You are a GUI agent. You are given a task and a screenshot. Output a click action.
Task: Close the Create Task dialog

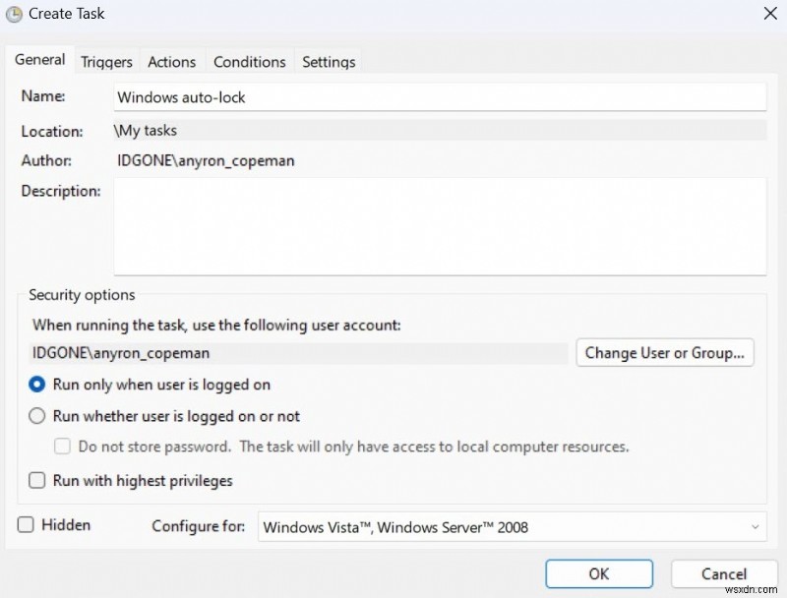point(770,14)
